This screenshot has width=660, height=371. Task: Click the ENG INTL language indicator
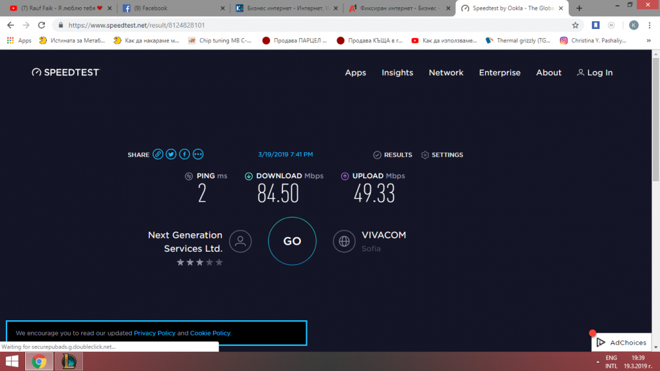pyautogui.click(x=611, y=362)
